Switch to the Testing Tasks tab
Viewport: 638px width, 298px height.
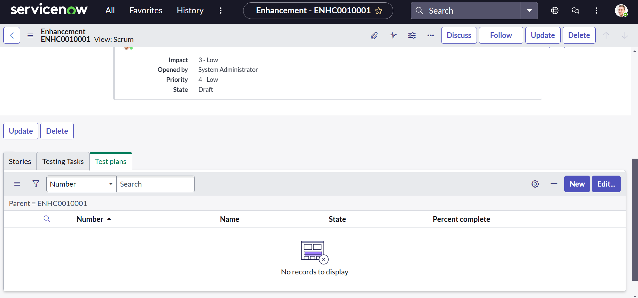pyautogui.click(x=63, y=161)
